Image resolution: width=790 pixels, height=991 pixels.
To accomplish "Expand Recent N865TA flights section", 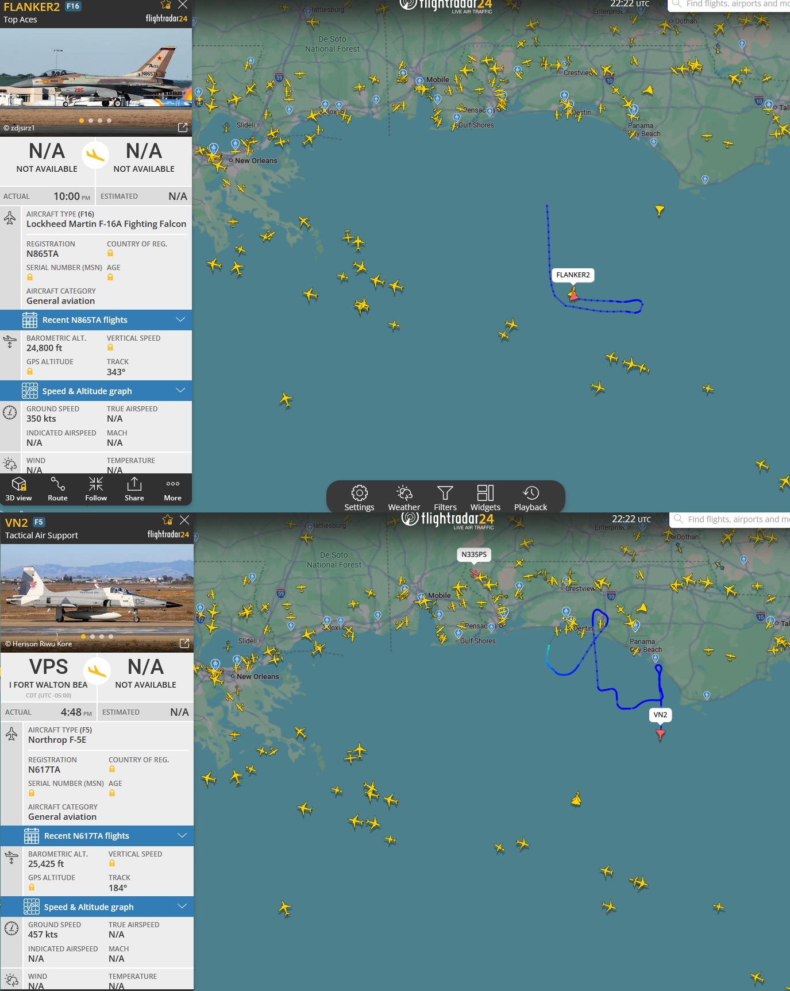I will [96, 320].
